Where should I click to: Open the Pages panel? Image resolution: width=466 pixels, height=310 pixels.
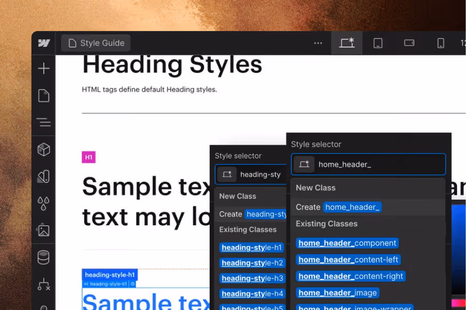[44, 96]
